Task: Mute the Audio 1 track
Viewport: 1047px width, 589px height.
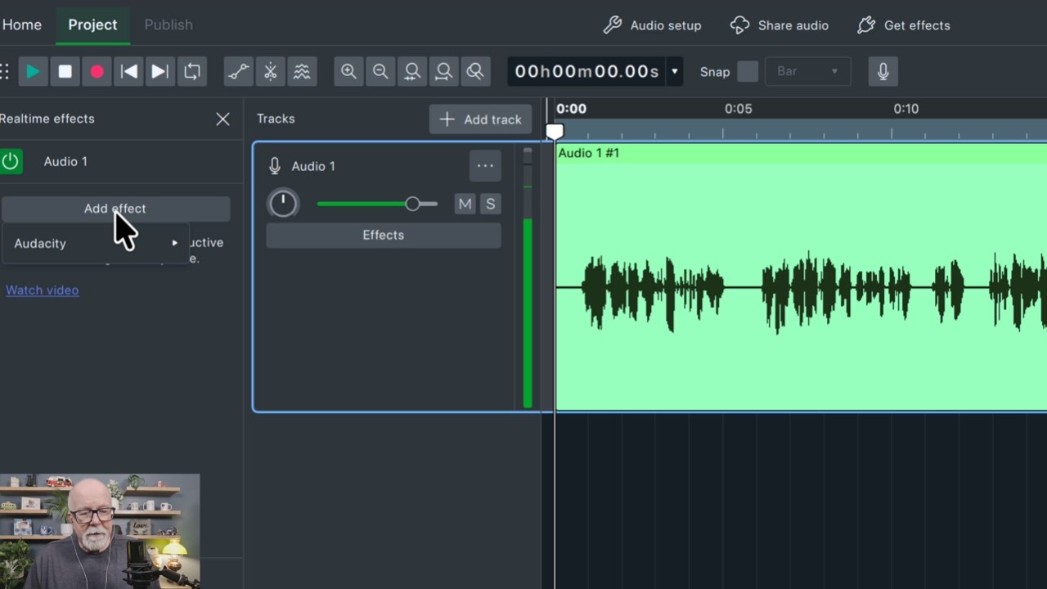Action: pos(465,204)
